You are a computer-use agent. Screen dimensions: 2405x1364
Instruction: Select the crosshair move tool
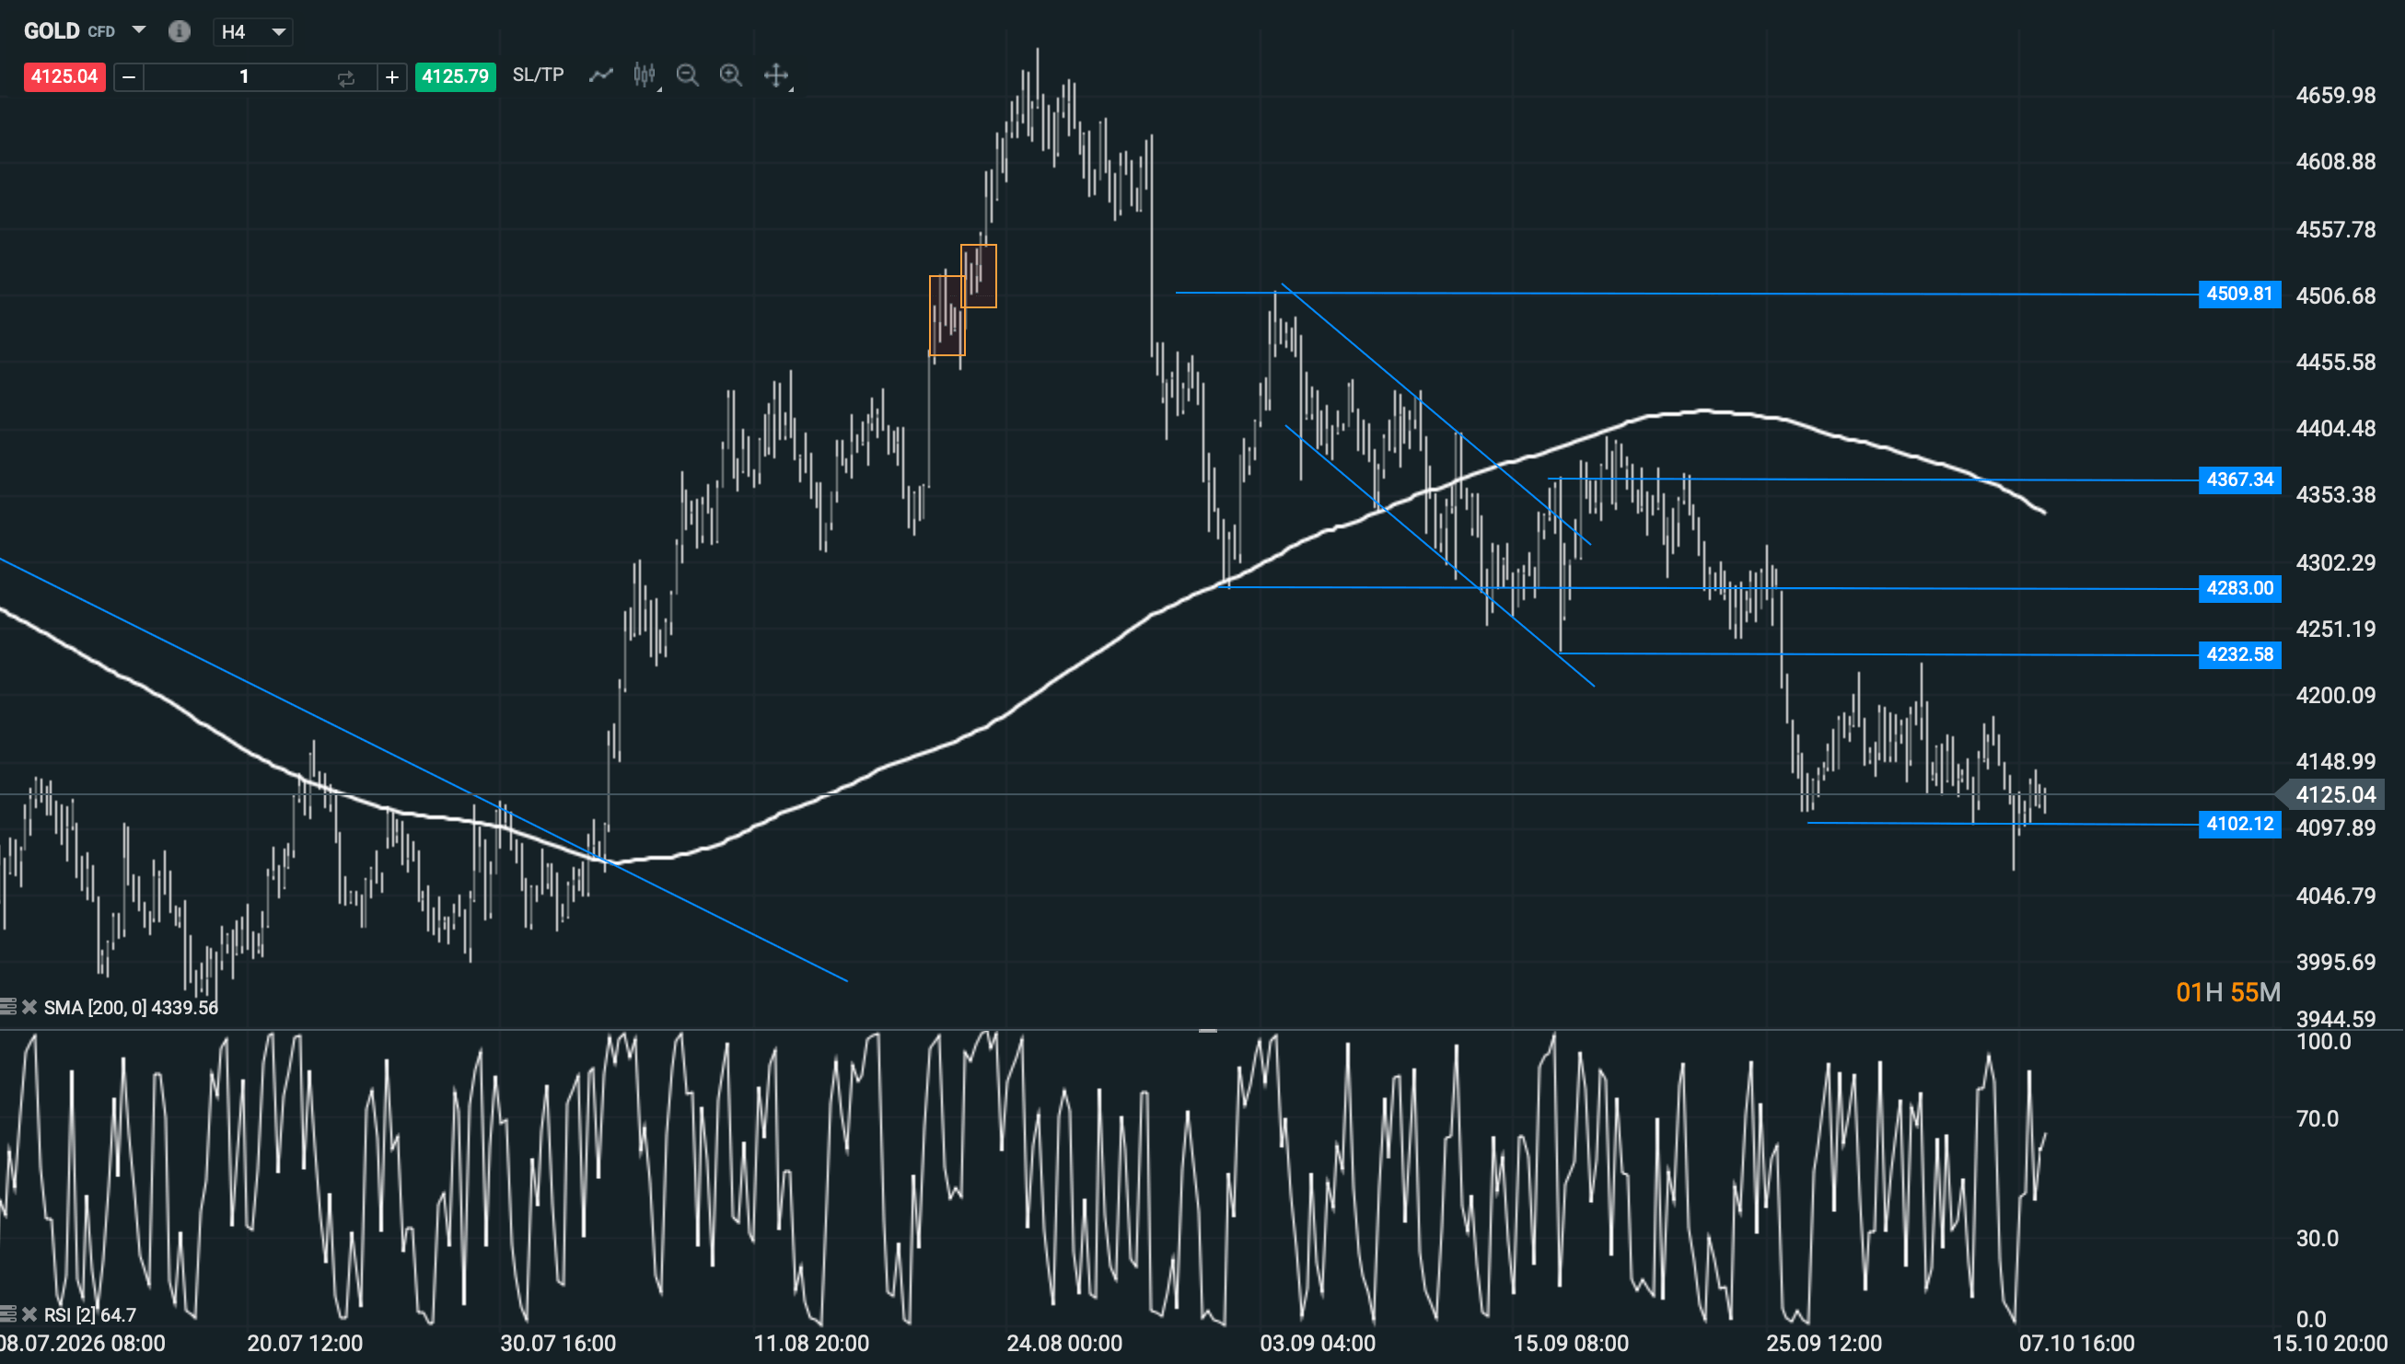pos(776,75)
